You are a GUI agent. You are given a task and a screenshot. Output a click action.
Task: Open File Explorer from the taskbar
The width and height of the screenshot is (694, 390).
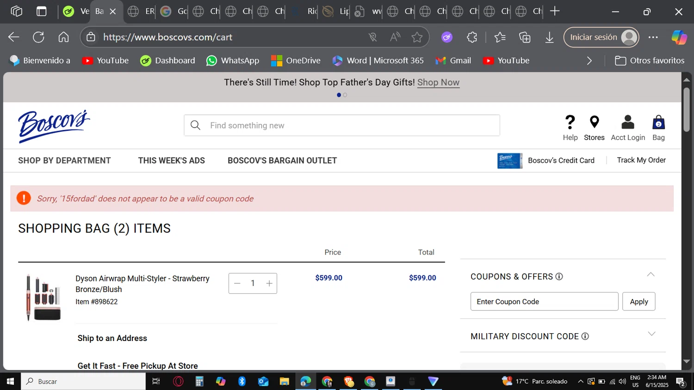click(284, 381)
